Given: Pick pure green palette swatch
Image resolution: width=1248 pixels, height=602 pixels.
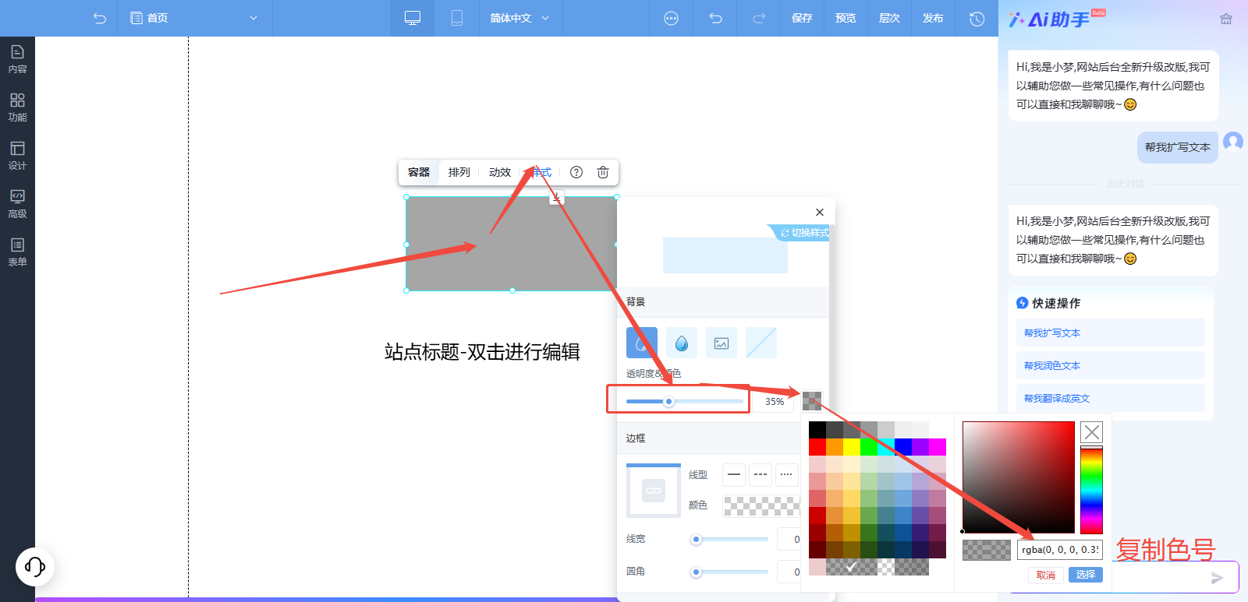Looking at the screenshot, I should [869, 447].
